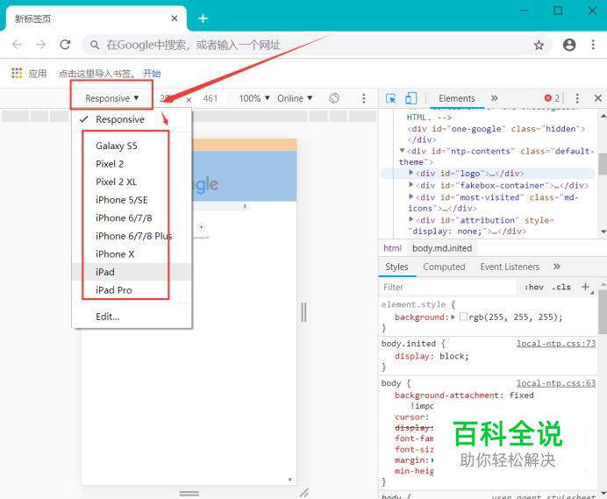Open Edit... custom devices entry
This screenshot has height=499, width=607.
pyautogui.click(x=132, y=317)
